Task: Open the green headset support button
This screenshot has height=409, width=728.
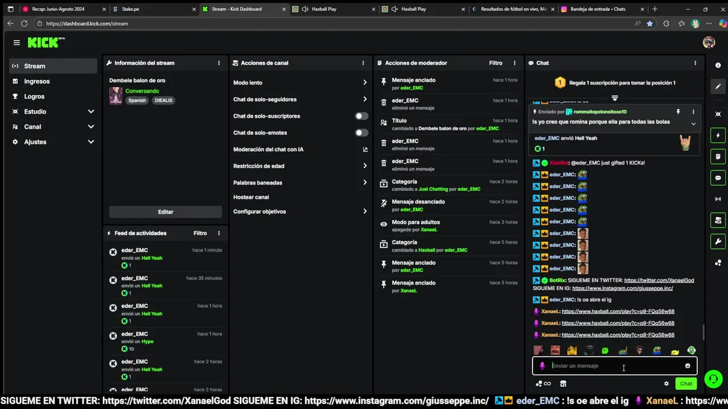Action: [x=713, y=378]
